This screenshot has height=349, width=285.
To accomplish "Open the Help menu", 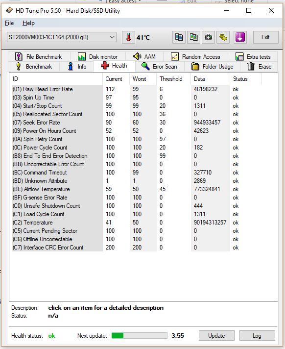I will click(x=28, y=23).
